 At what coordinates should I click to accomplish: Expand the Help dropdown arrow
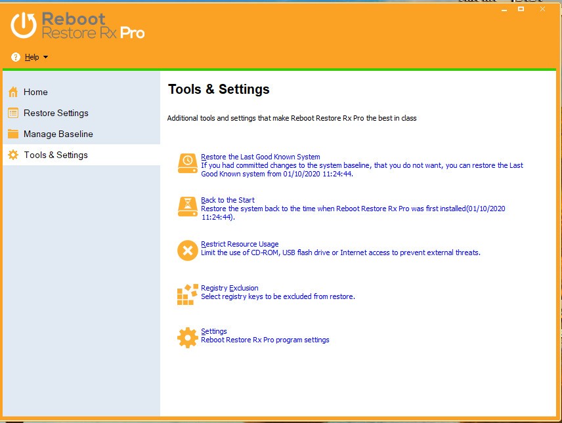point(45,58)
